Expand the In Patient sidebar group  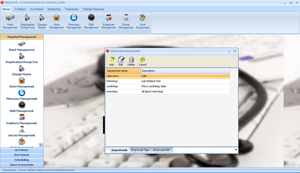(x=22, y=150)
